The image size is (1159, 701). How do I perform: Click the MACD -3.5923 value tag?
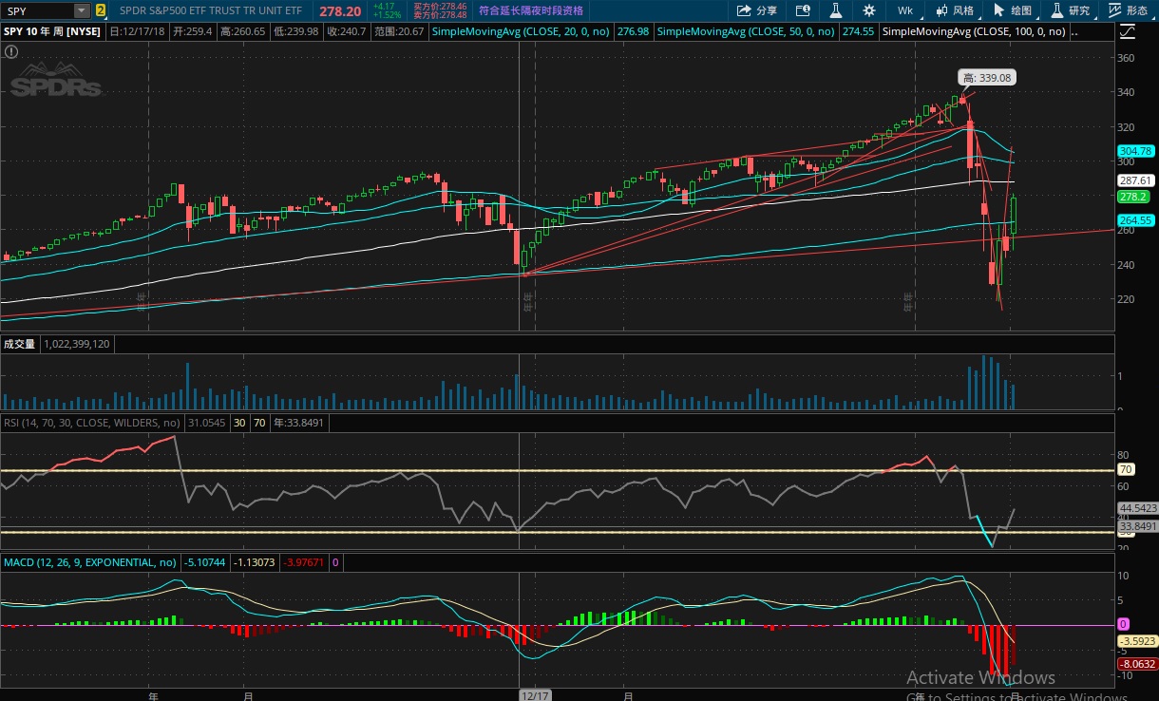[1136, 640]
